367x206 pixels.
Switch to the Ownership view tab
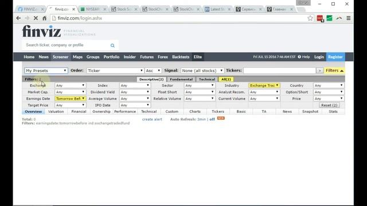(101, 112)
